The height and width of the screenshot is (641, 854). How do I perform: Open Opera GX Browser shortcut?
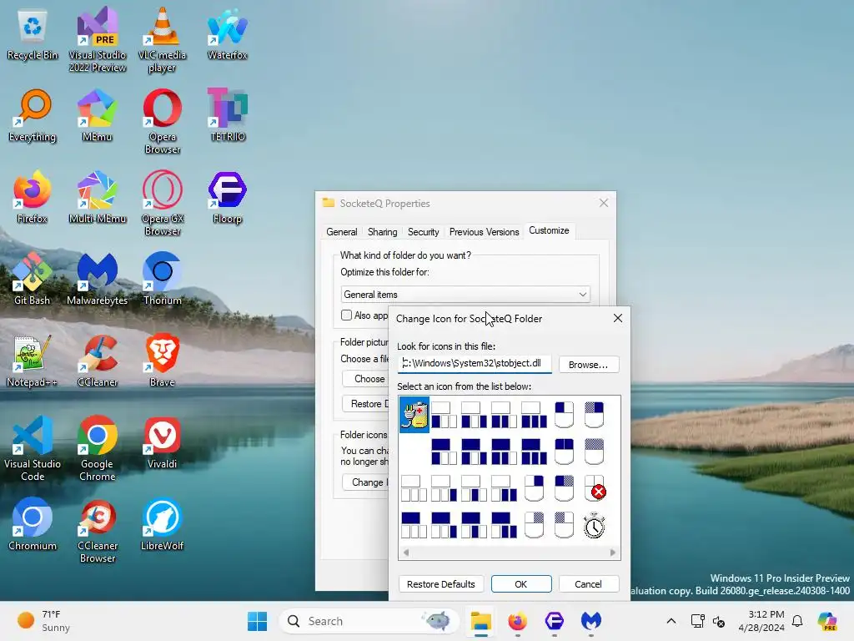(x=163, y=204)
